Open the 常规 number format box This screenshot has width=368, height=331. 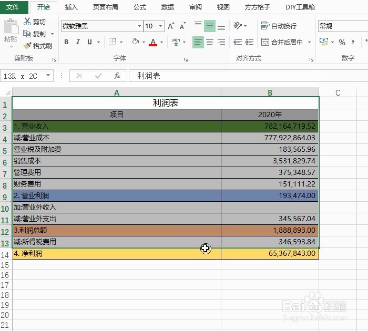[343, 26]
